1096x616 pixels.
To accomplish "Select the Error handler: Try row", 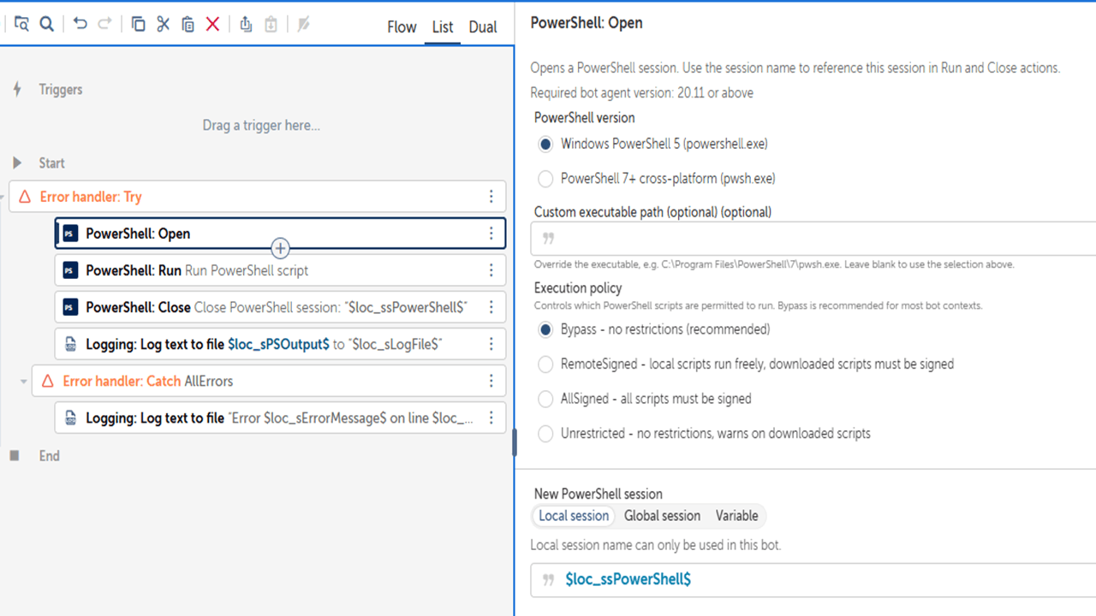I will click(x=258, y=197).
